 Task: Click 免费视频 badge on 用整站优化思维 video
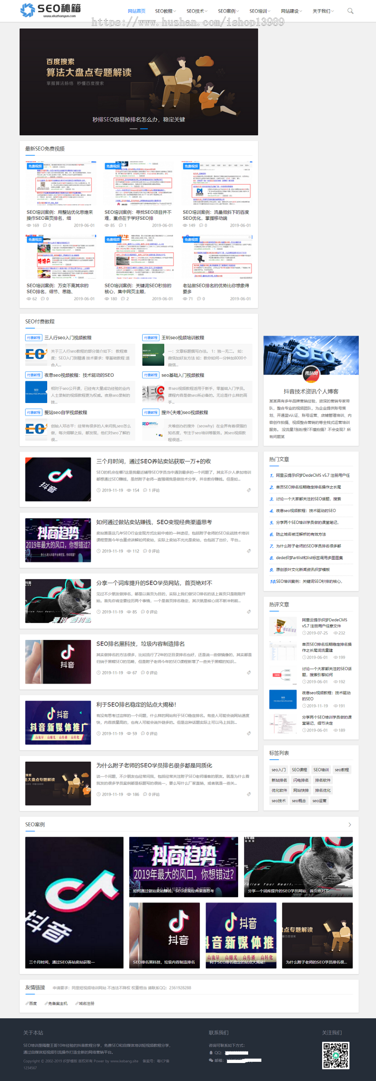coord(35,166)
